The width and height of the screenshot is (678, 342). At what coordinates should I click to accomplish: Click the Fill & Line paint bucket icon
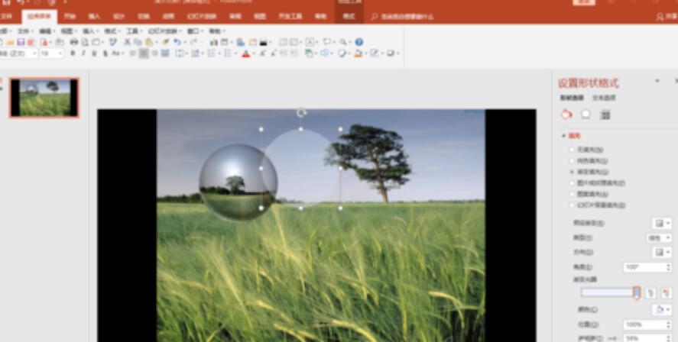click(x=566, y=114)
